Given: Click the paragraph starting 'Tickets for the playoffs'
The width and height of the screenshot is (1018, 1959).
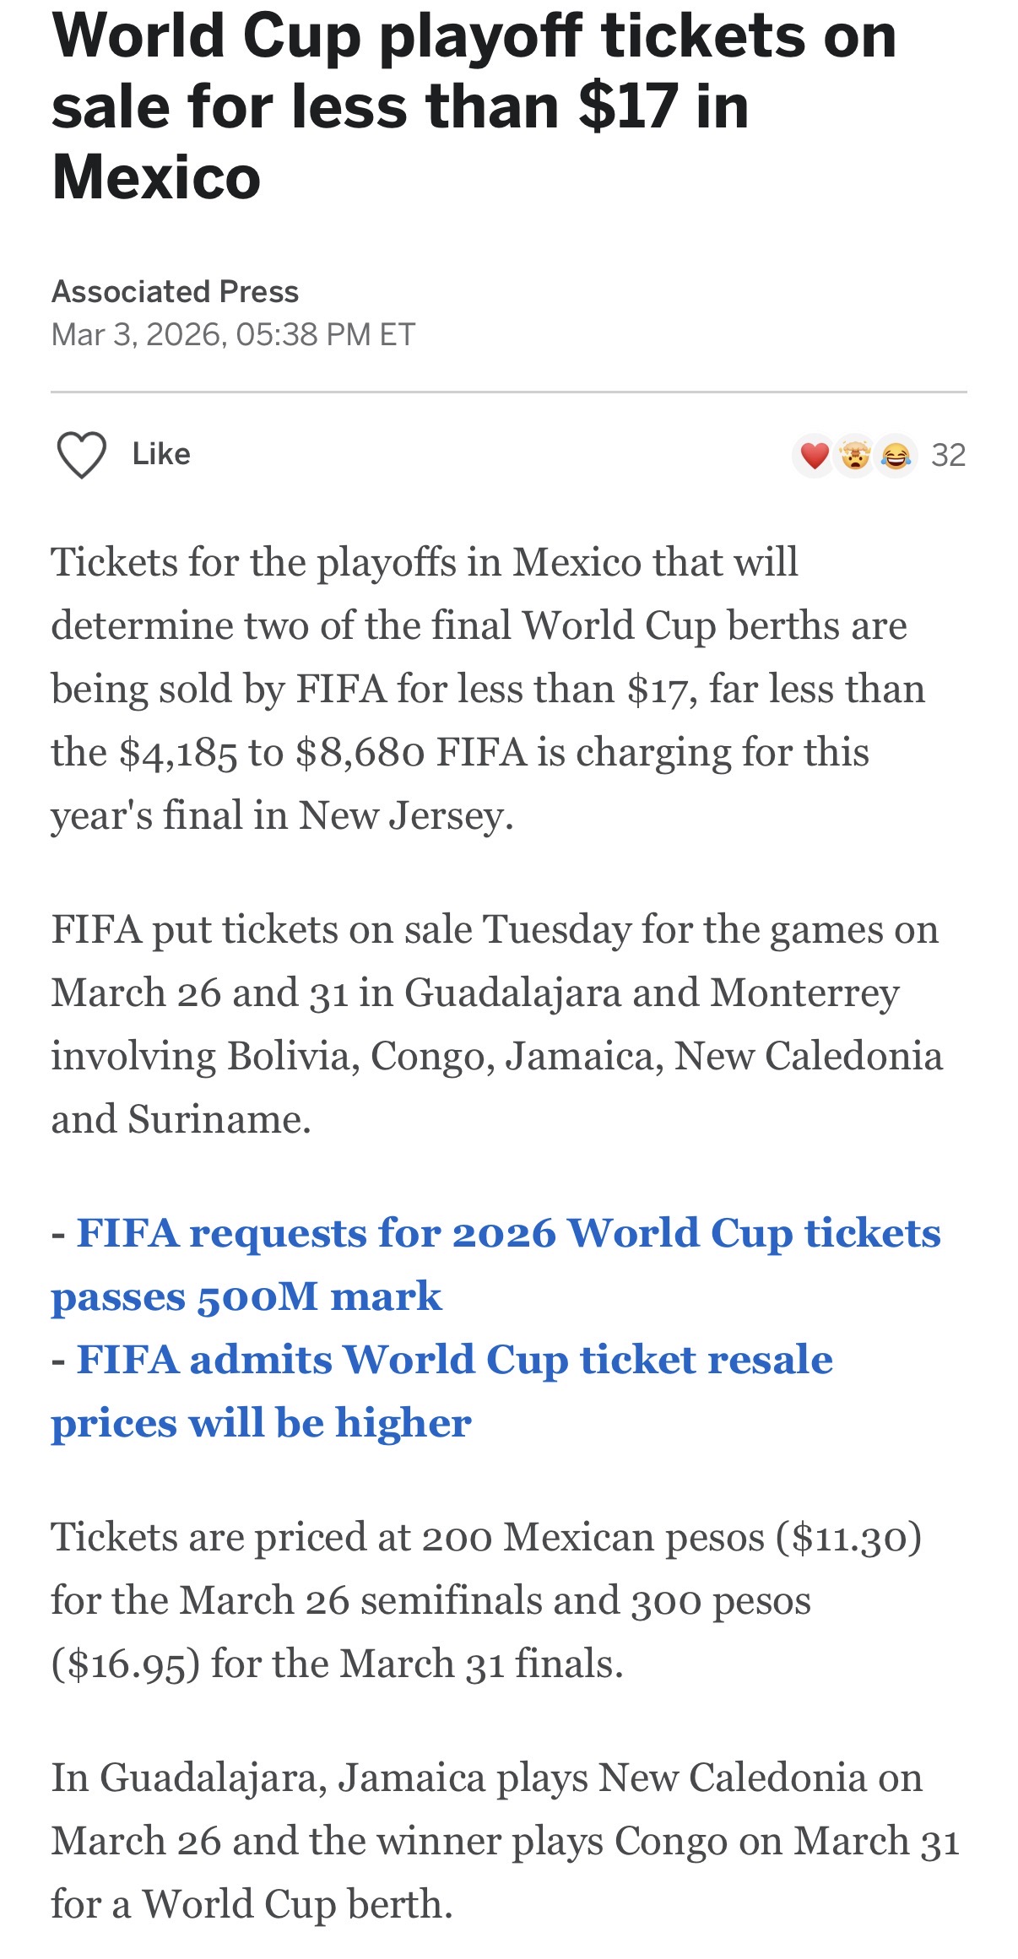Looking at the screenshot, I should 488,689.
